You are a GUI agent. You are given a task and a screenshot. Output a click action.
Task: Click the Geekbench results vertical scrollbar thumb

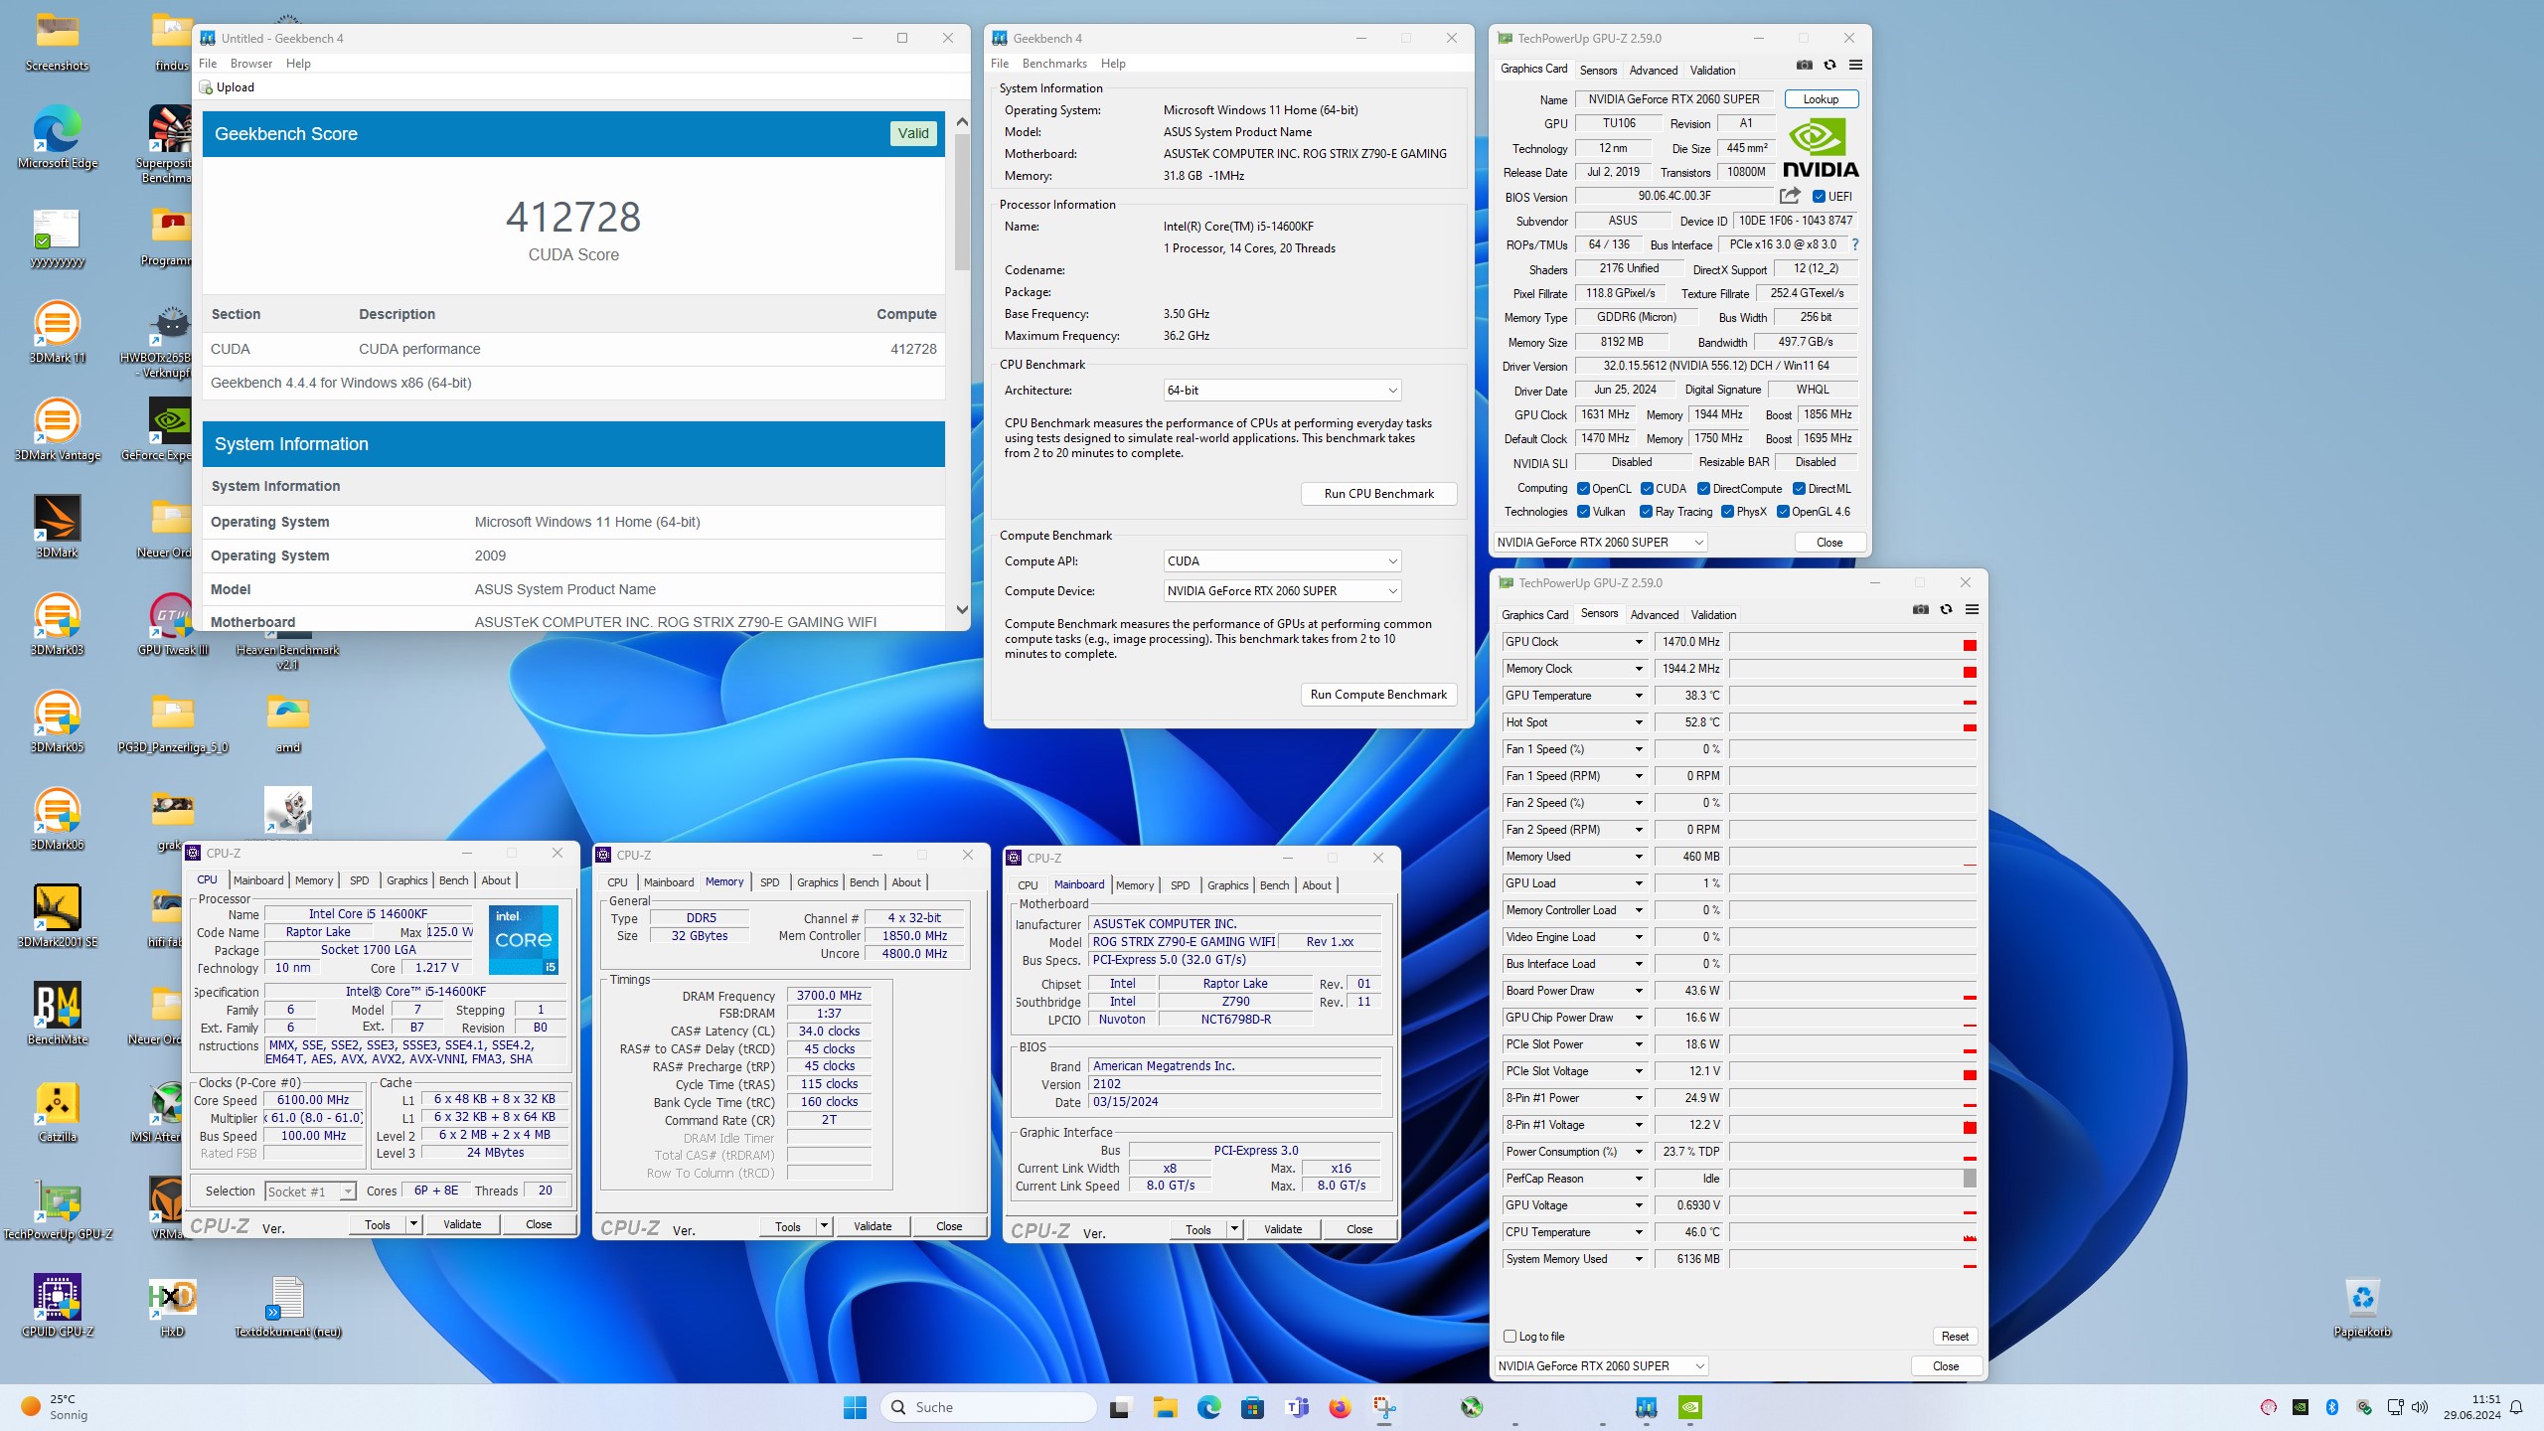[962, 202]
